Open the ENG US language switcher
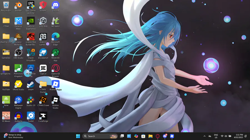 click(x=216, y=136)
